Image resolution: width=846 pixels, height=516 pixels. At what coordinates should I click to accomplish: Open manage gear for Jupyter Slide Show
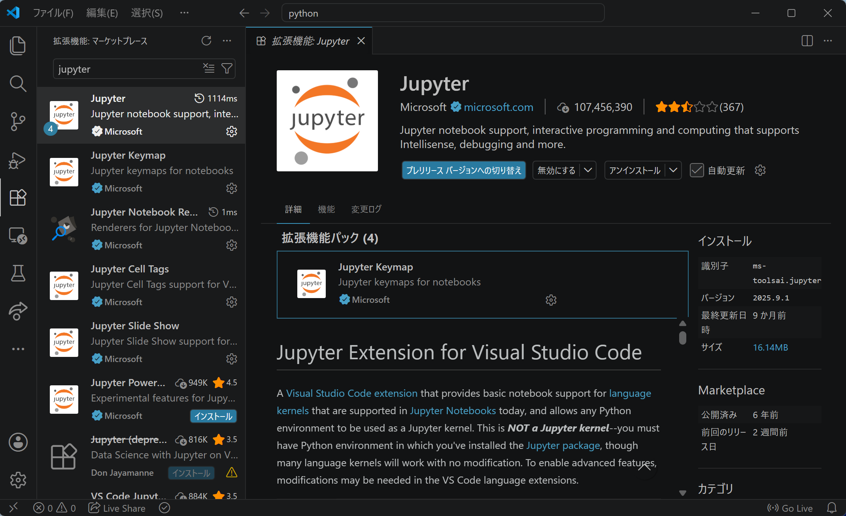[232, 359]
